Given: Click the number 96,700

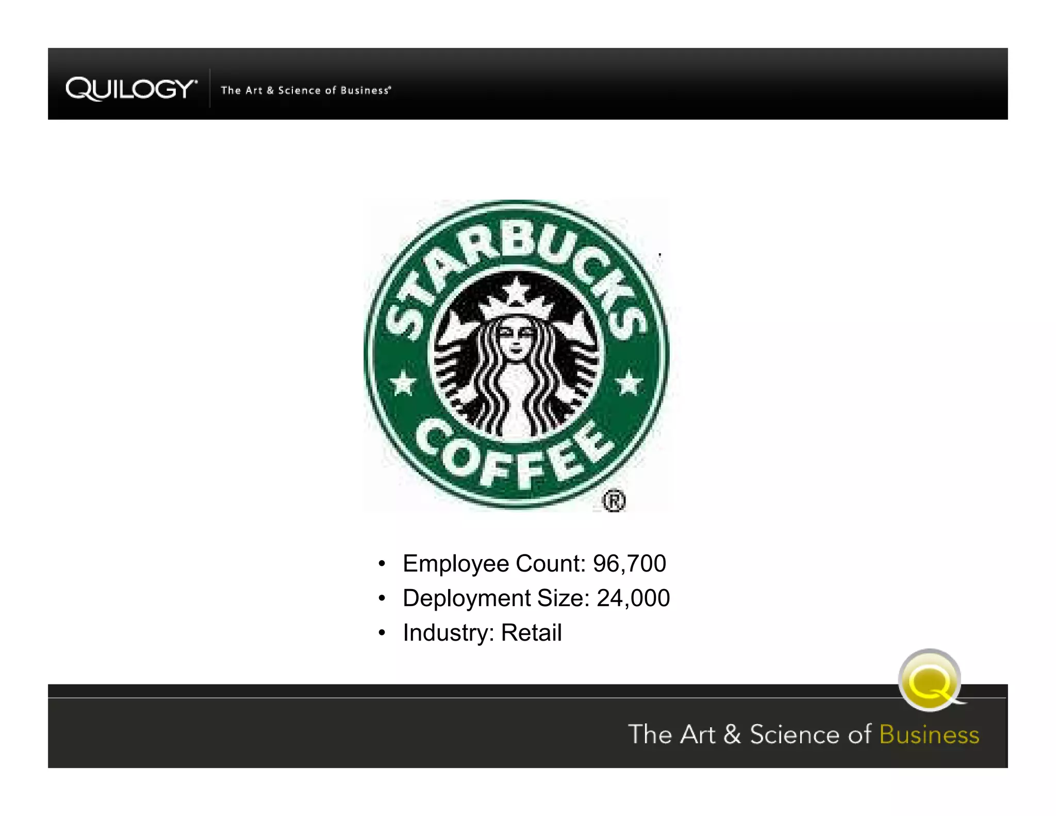Looking at the screenshot, I should (629, 563).
